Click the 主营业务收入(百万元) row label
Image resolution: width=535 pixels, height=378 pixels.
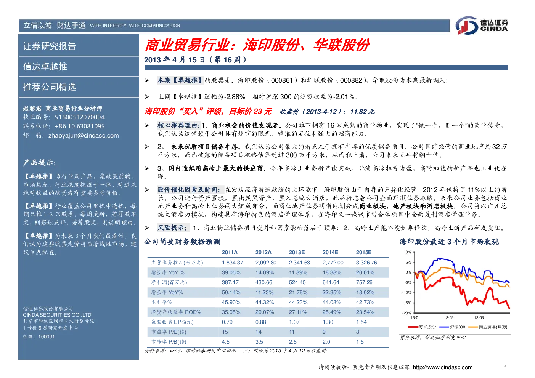[x=177, y=263]
